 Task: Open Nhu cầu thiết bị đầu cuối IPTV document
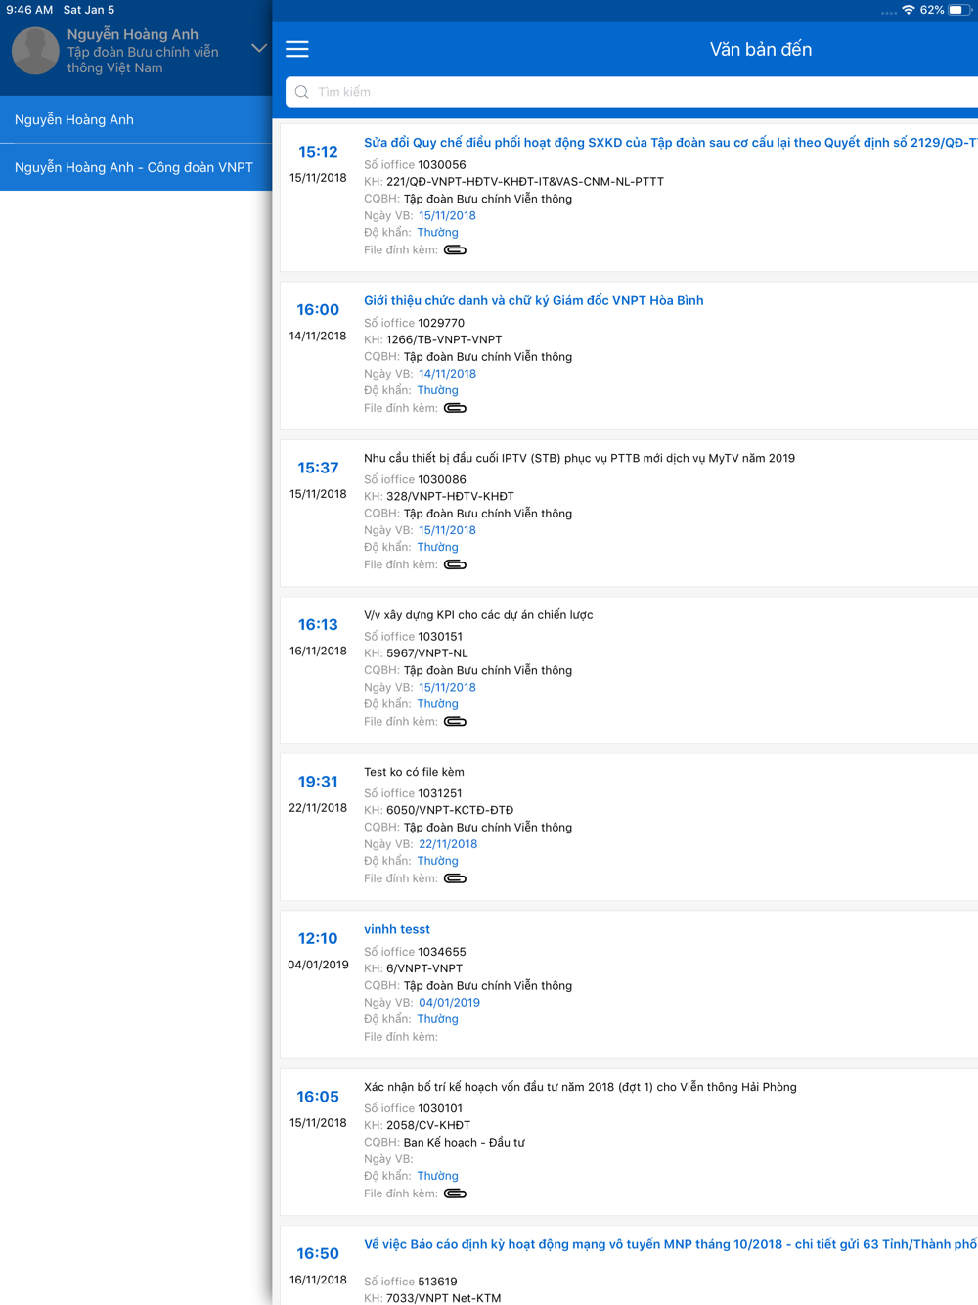[579, 458]
